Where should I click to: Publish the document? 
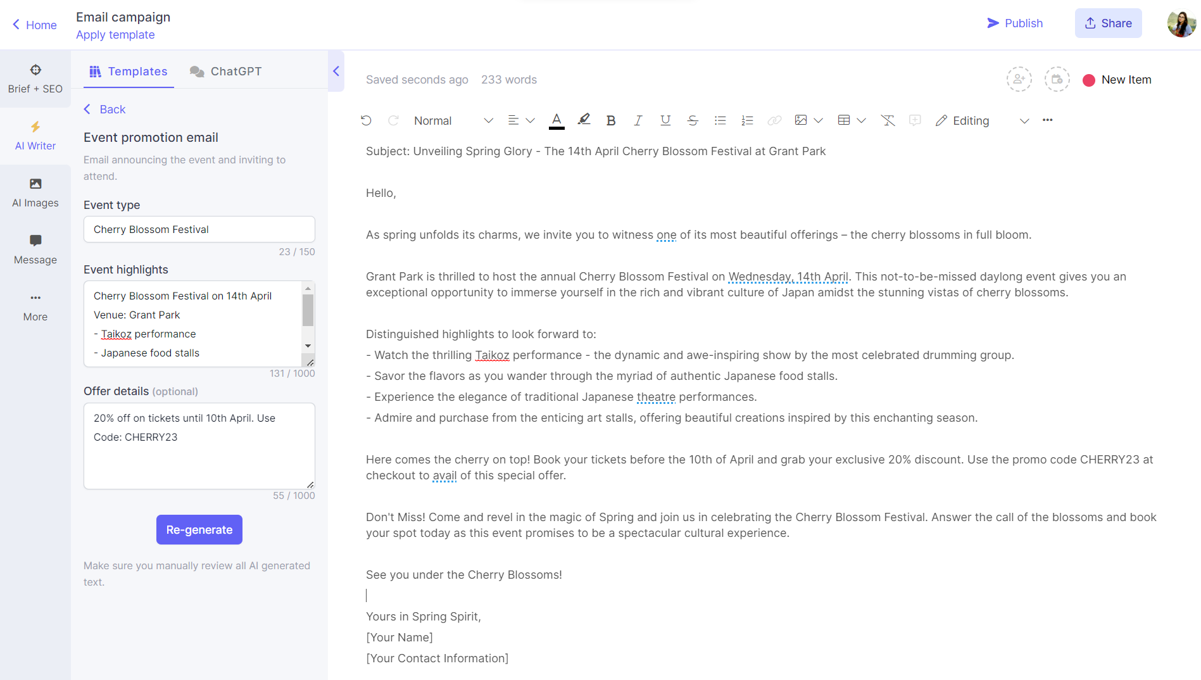1015,23
